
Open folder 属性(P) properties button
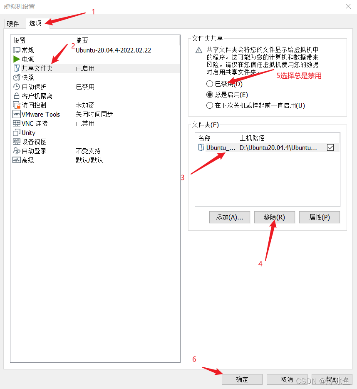tap(320, 217)
